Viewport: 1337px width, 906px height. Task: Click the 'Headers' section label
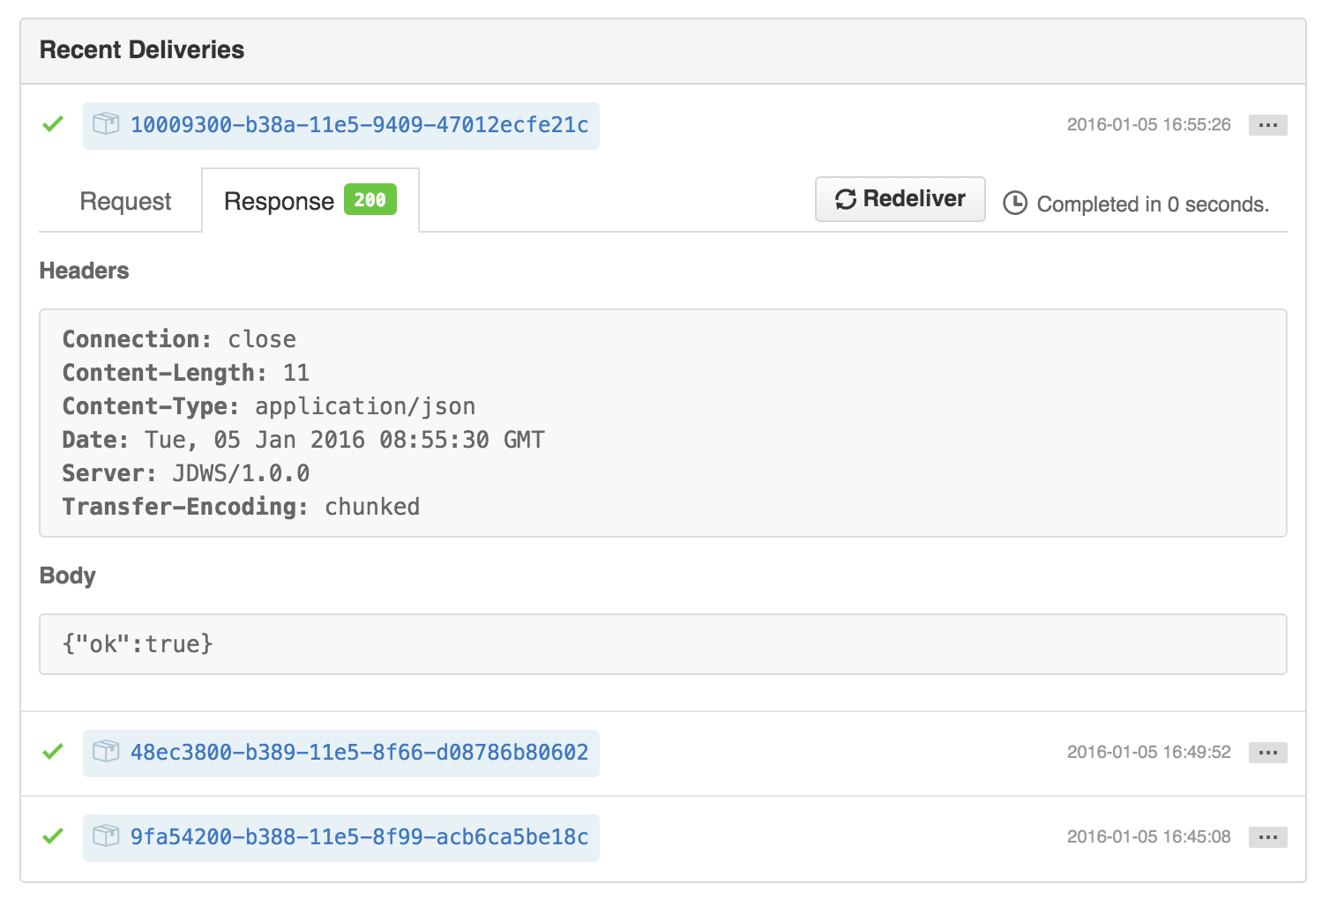coord(84,271)
